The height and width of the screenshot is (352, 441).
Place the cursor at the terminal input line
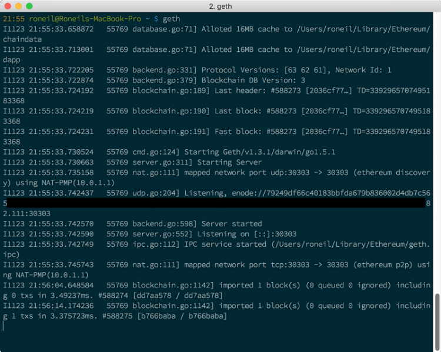tap(4, 326)
